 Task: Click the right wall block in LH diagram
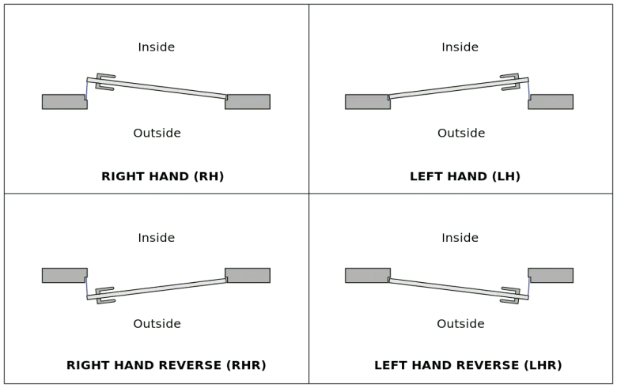click(x=551, y=102)
